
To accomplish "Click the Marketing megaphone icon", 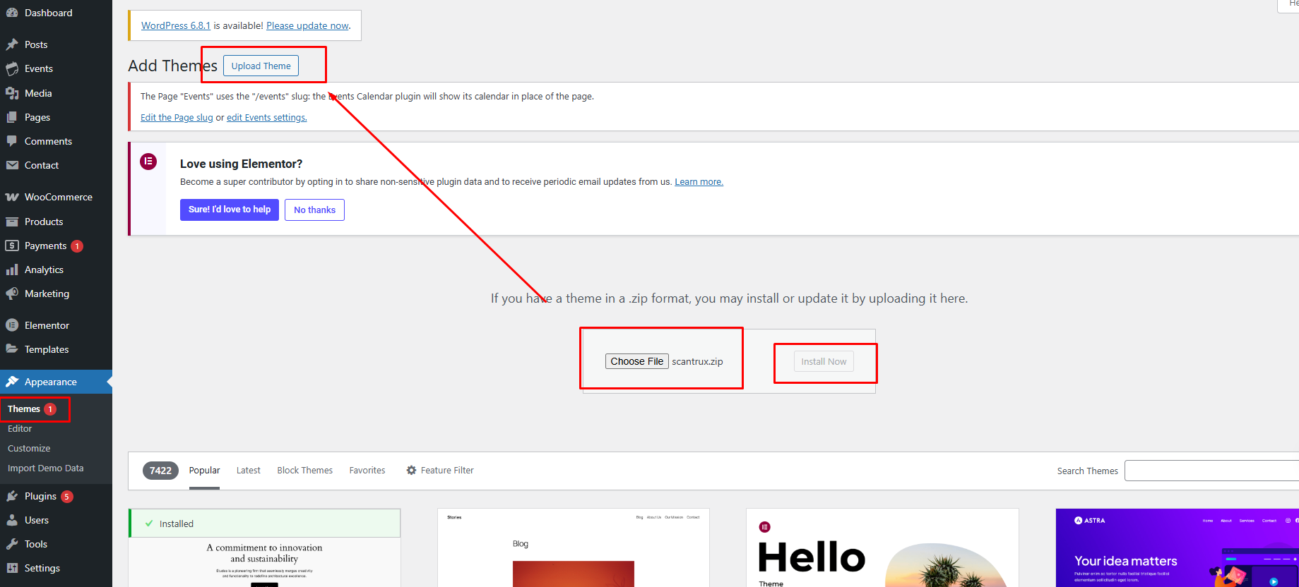I will [12, 293].
